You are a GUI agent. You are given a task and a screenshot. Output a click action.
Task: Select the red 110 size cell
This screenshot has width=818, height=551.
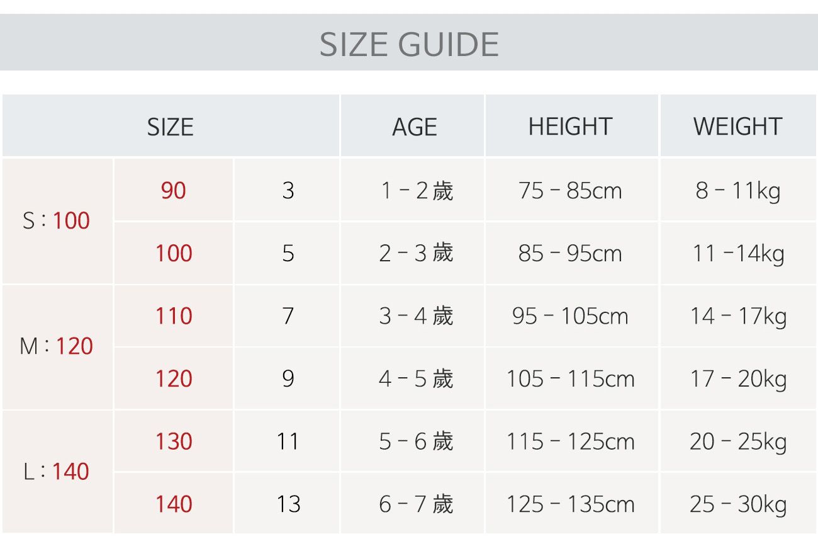point(173,315)
